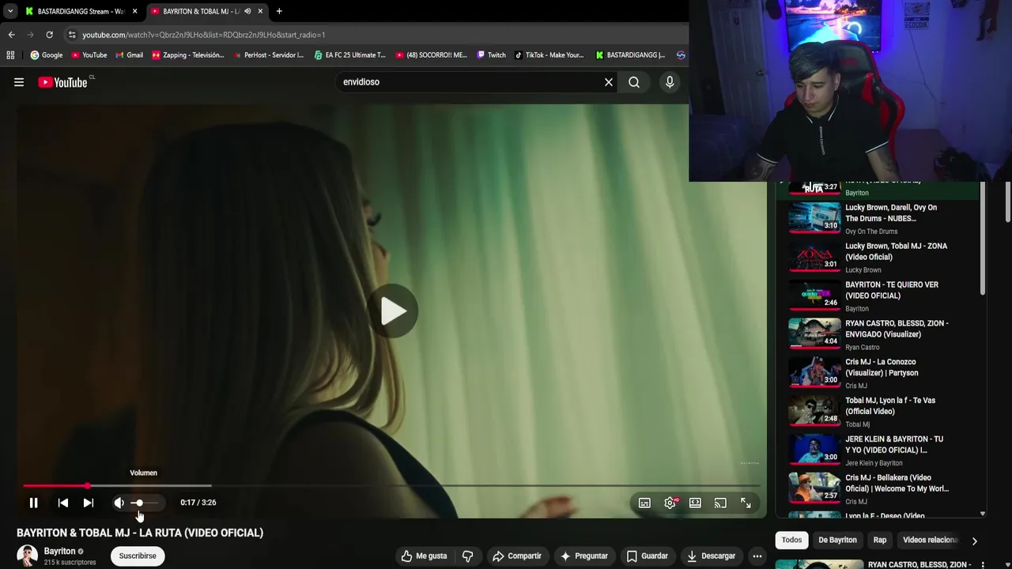Open YouTube guide hamburger menu
Viewport: 1012px width, 569px height.
(x=19, y=82)
